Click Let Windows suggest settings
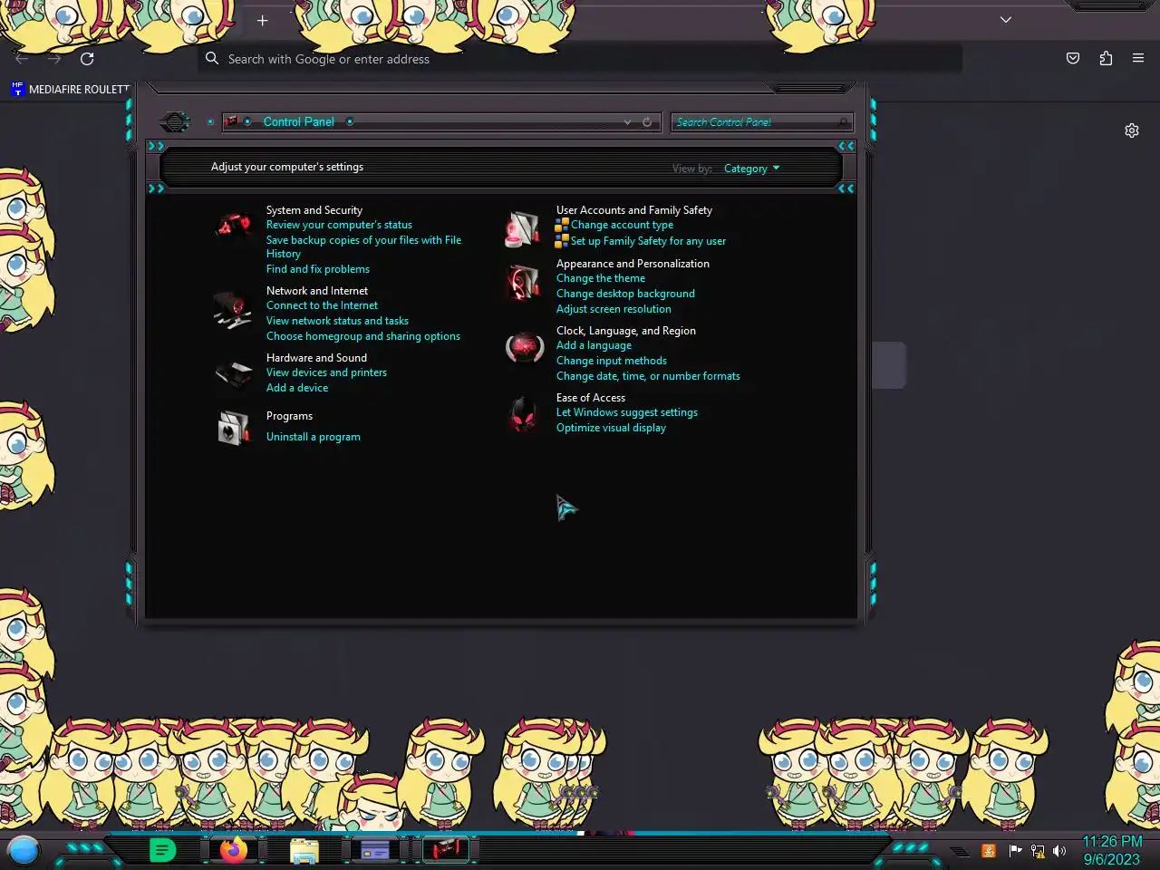Screen dimensions: 1160x870 626,412
